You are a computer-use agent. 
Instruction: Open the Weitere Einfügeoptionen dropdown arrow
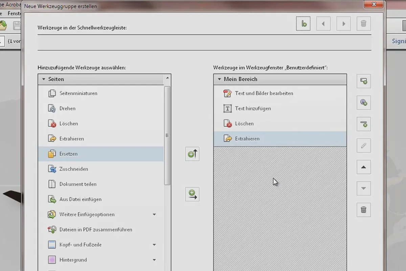154,214
